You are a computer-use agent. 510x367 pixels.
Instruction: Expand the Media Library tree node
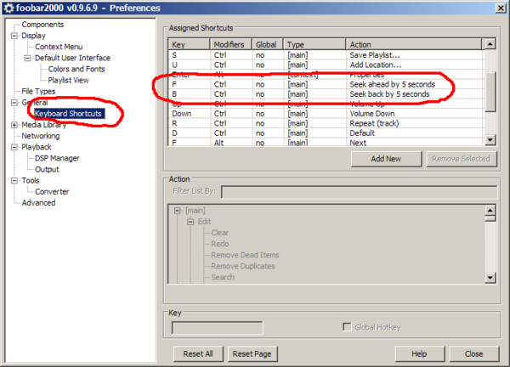(14, 125)
